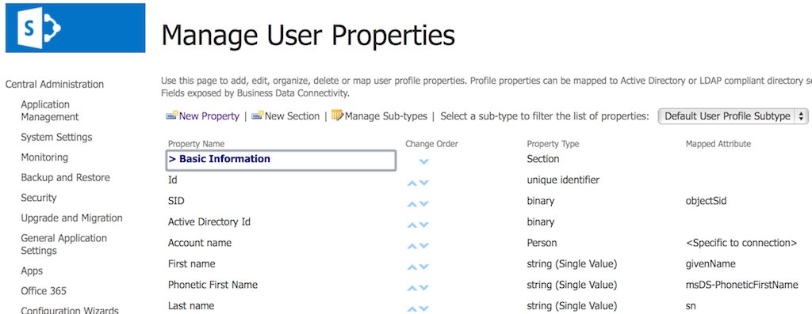Click the New Section link
The image size is (812, 314).
point(292,116)
